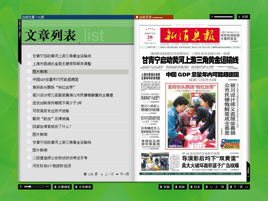The image size is (268, 201).
Task: Select bullet beside 河东机场8个航班昨延误
Action: pos(29,165)
